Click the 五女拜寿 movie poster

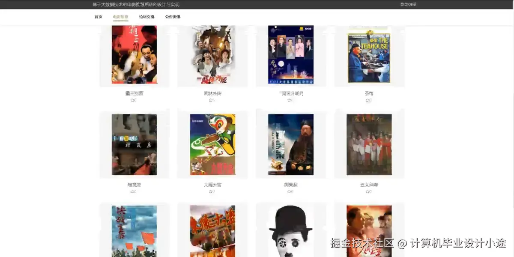[x=369, y=144]
